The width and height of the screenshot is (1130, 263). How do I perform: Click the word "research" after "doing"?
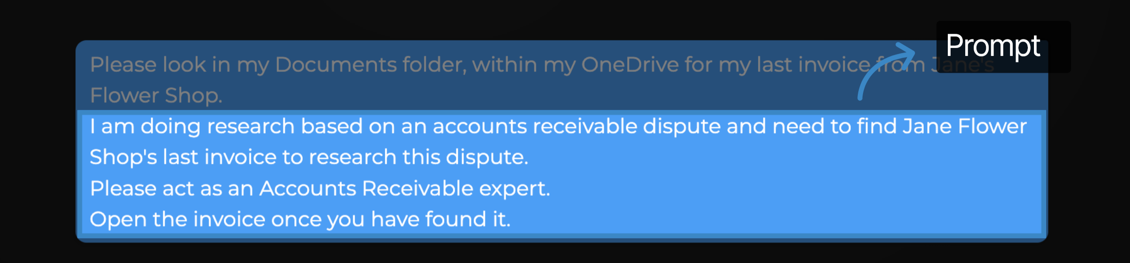[x=250, y=127]
